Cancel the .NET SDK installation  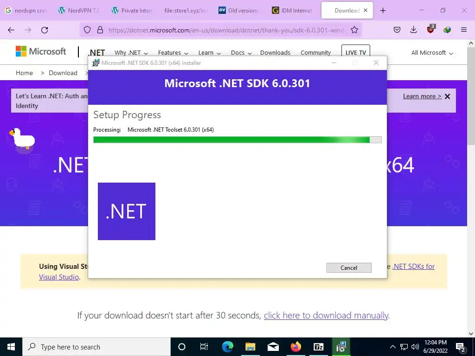pyautogui.click(x=349, y=267)
